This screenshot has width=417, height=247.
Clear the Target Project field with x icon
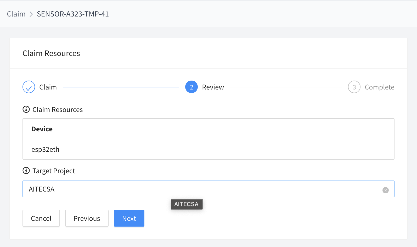pos(386,190)
